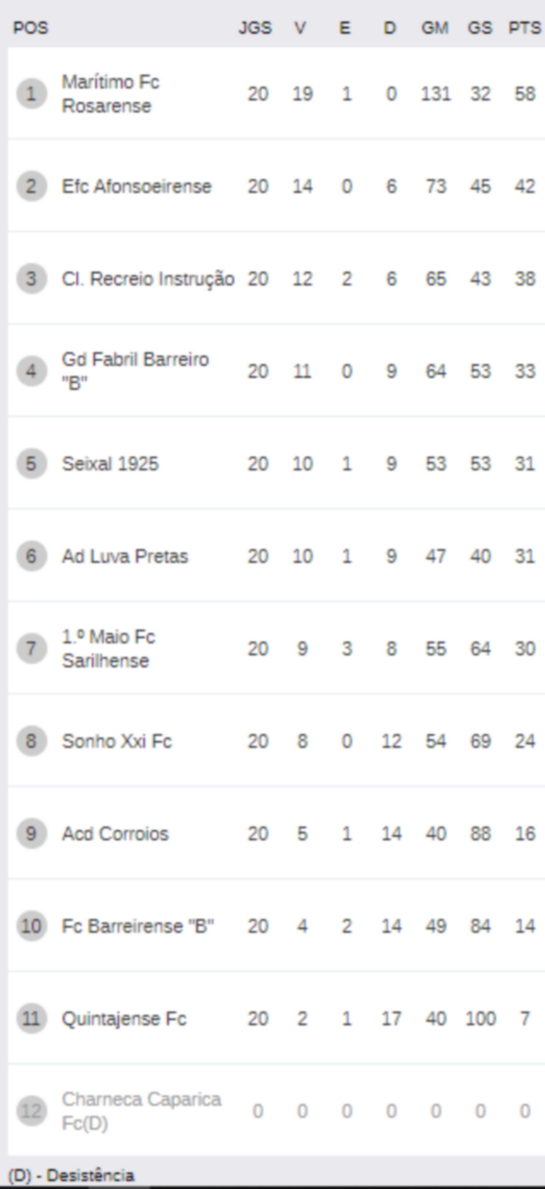Click the position 6 circle badge
Viewport: 545px width, 1189px height.
click(32, 556)
